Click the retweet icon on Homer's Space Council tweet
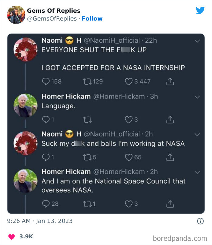Viewport: 212px width, 245px height. point(87,204)
